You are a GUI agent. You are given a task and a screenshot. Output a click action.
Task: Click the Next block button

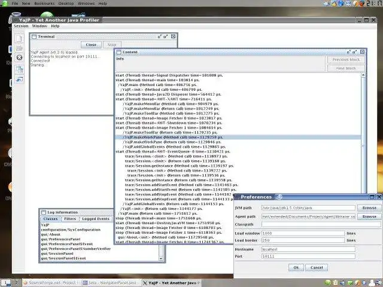click(346, 68)
